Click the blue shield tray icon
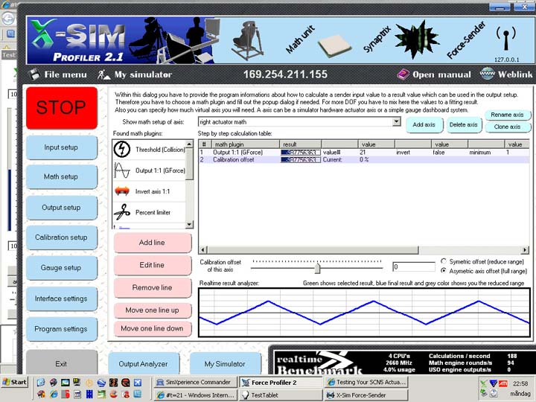The image size is (536, 402). pos(494,383)
